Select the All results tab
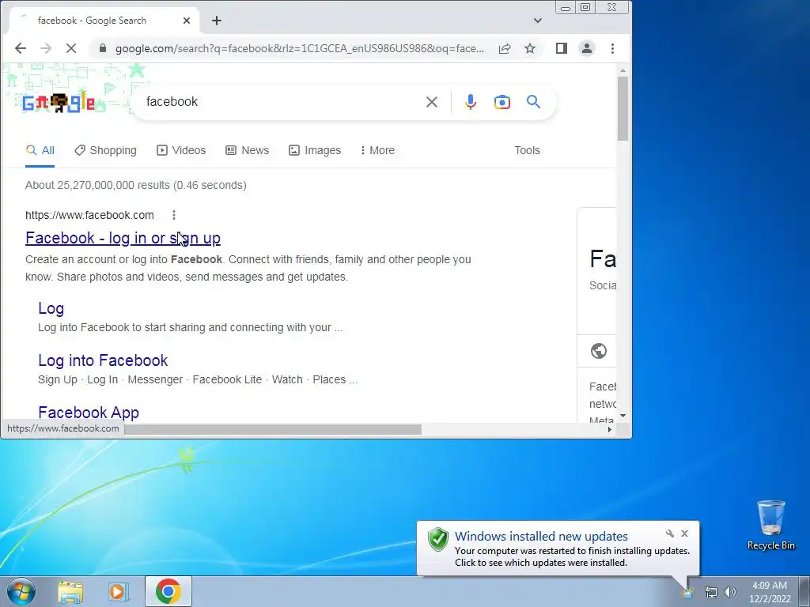Viewport: 810px width, 607px height. tap(40, 150)
